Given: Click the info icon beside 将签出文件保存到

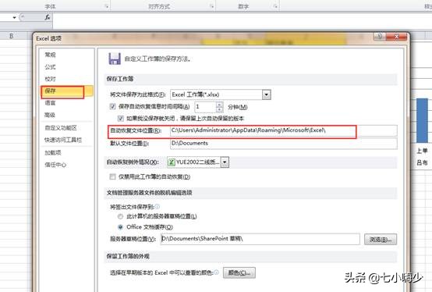Looking at the screenshot, I should click(x=158, y=207).
